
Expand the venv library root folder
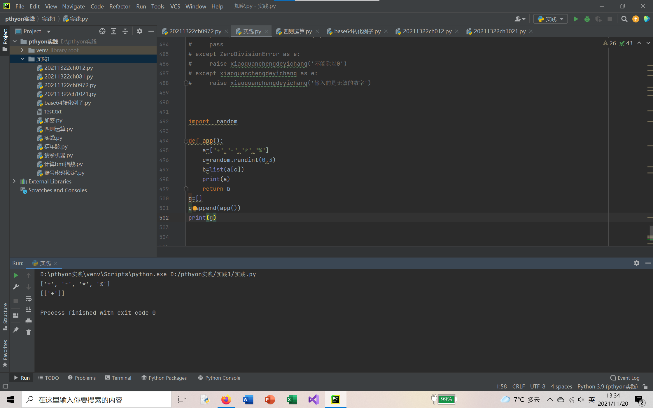coord(22,50)
